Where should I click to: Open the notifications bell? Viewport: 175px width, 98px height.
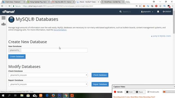coord(158,11)
